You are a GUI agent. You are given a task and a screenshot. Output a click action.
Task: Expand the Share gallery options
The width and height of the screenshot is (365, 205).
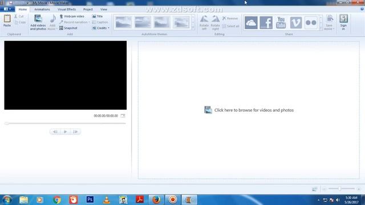321,27
